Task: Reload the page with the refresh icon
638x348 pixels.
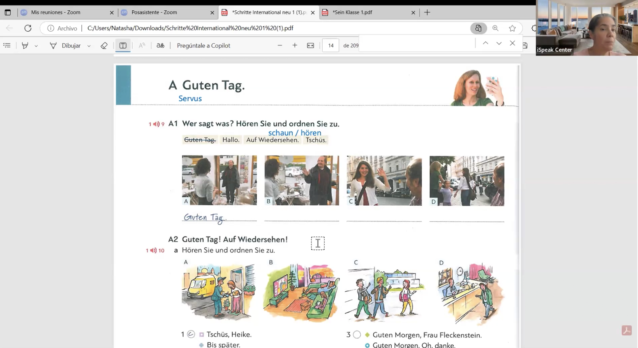Action: tap(28, 28)
